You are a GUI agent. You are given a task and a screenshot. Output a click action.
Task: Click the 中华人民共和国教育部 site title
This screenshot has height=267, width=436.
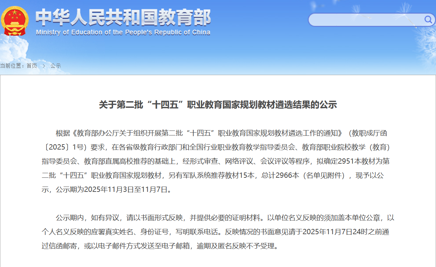(123, 17)
